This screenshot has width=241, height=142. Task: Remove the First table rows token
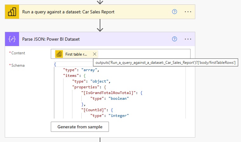pyautogui.click(x=95, y=54)
